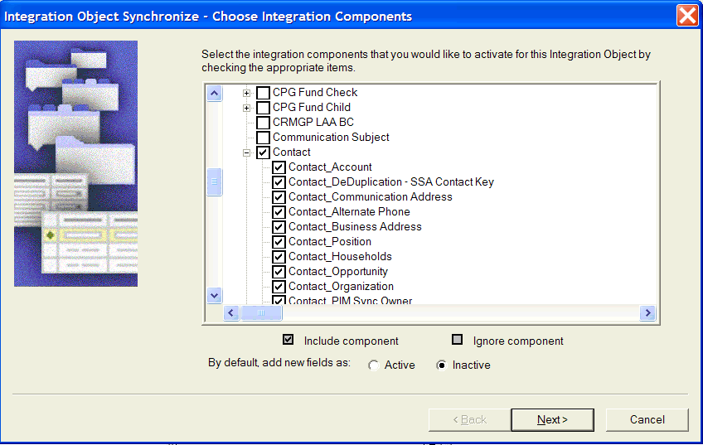The width and height of the screenshot is (703, 445).
Task: Select the Communication Subject label
Action: 331,137
